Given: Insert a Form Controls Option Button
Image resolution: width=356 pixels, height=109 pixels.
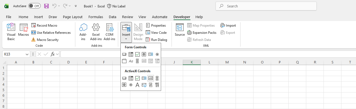Looking at the screenshot, I should 157,54.
